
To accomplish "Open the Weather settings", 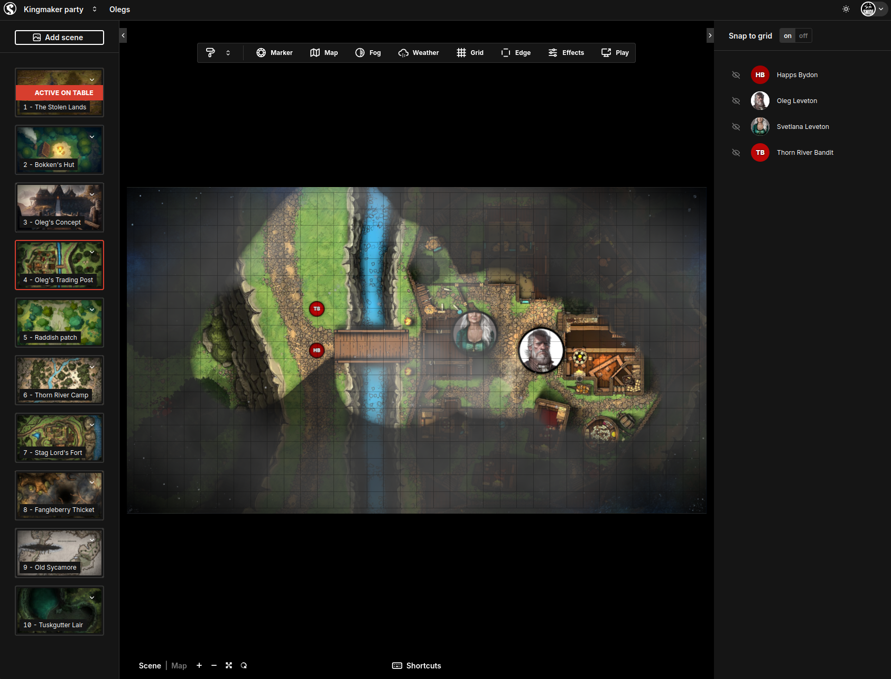I will point(419,53).
